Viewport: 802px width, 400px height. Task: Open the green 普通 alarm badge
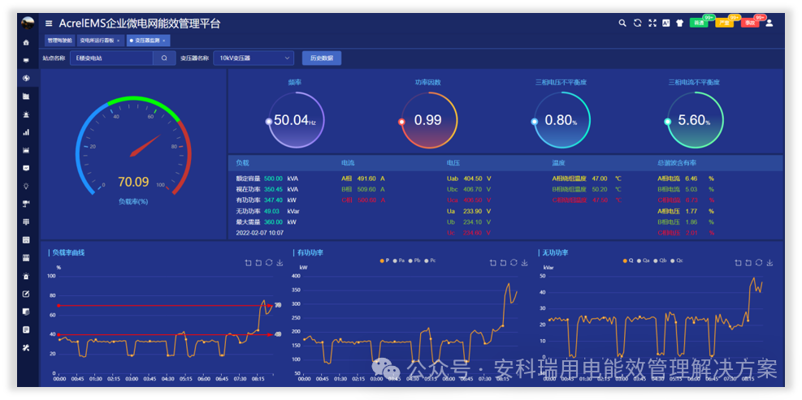[x=699, y=23]
